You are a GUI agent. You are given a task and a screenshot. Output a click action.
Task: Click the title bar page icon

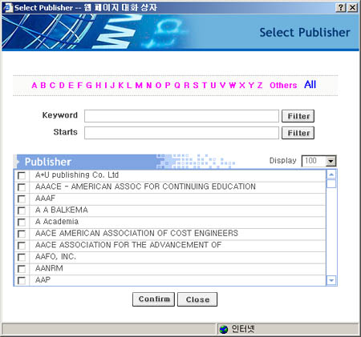pyautogui.click(x=8, y=7)
